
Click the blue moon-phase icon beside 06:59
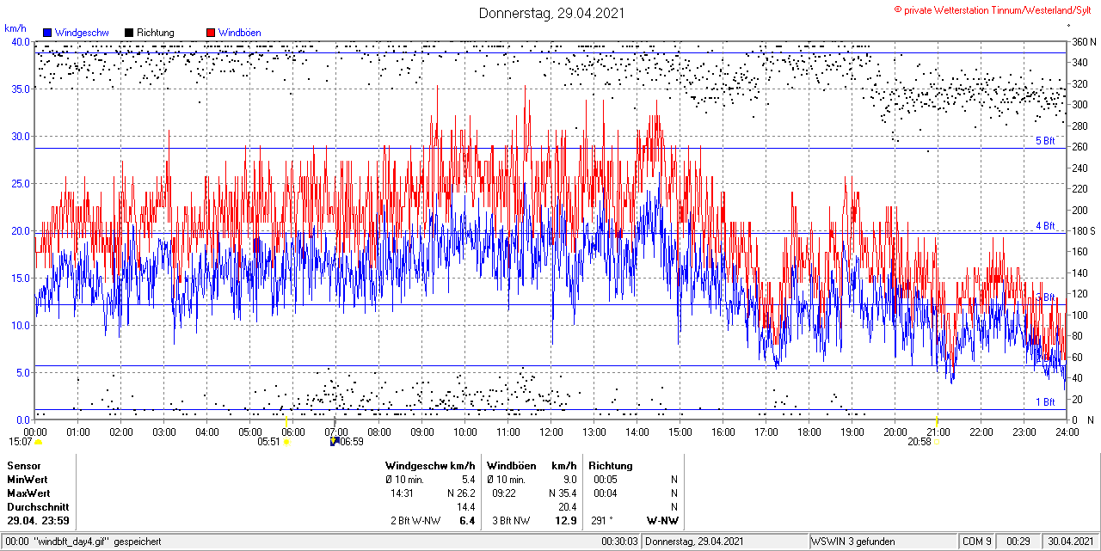(335, 442)
